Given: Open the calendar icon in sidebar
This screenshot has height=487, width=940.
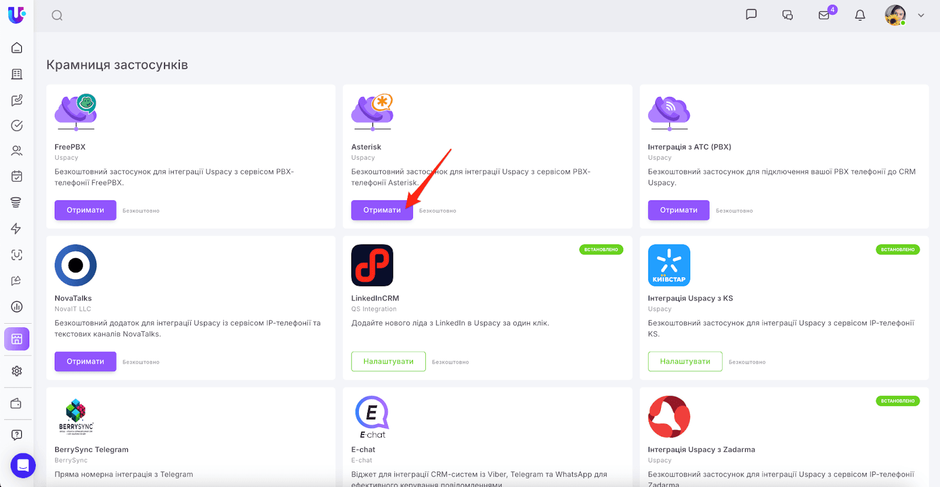Looking at the screenshot, I should pyautogui.click(x=17, y=176).
